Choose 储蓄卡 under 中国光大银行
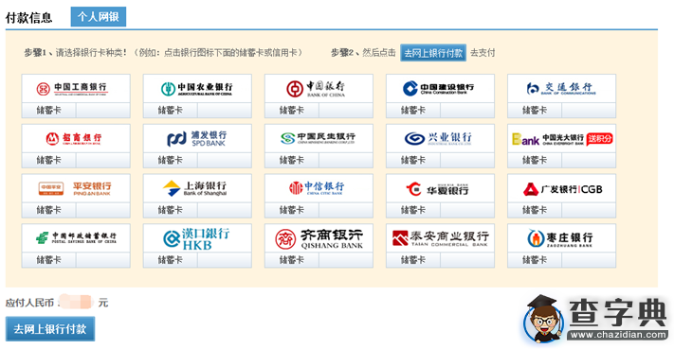 535,160
